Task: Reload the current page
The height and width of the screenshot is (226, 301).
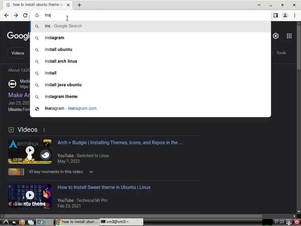Action: coord(25,15)
